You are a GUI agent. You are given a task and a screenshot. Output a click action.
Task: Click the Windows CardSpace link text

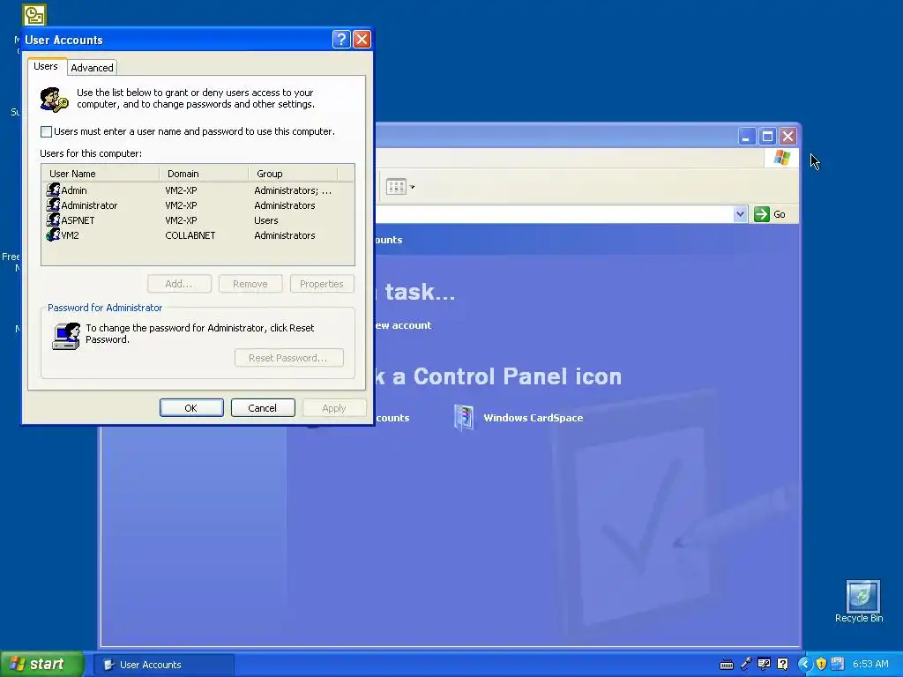(534, 418)
